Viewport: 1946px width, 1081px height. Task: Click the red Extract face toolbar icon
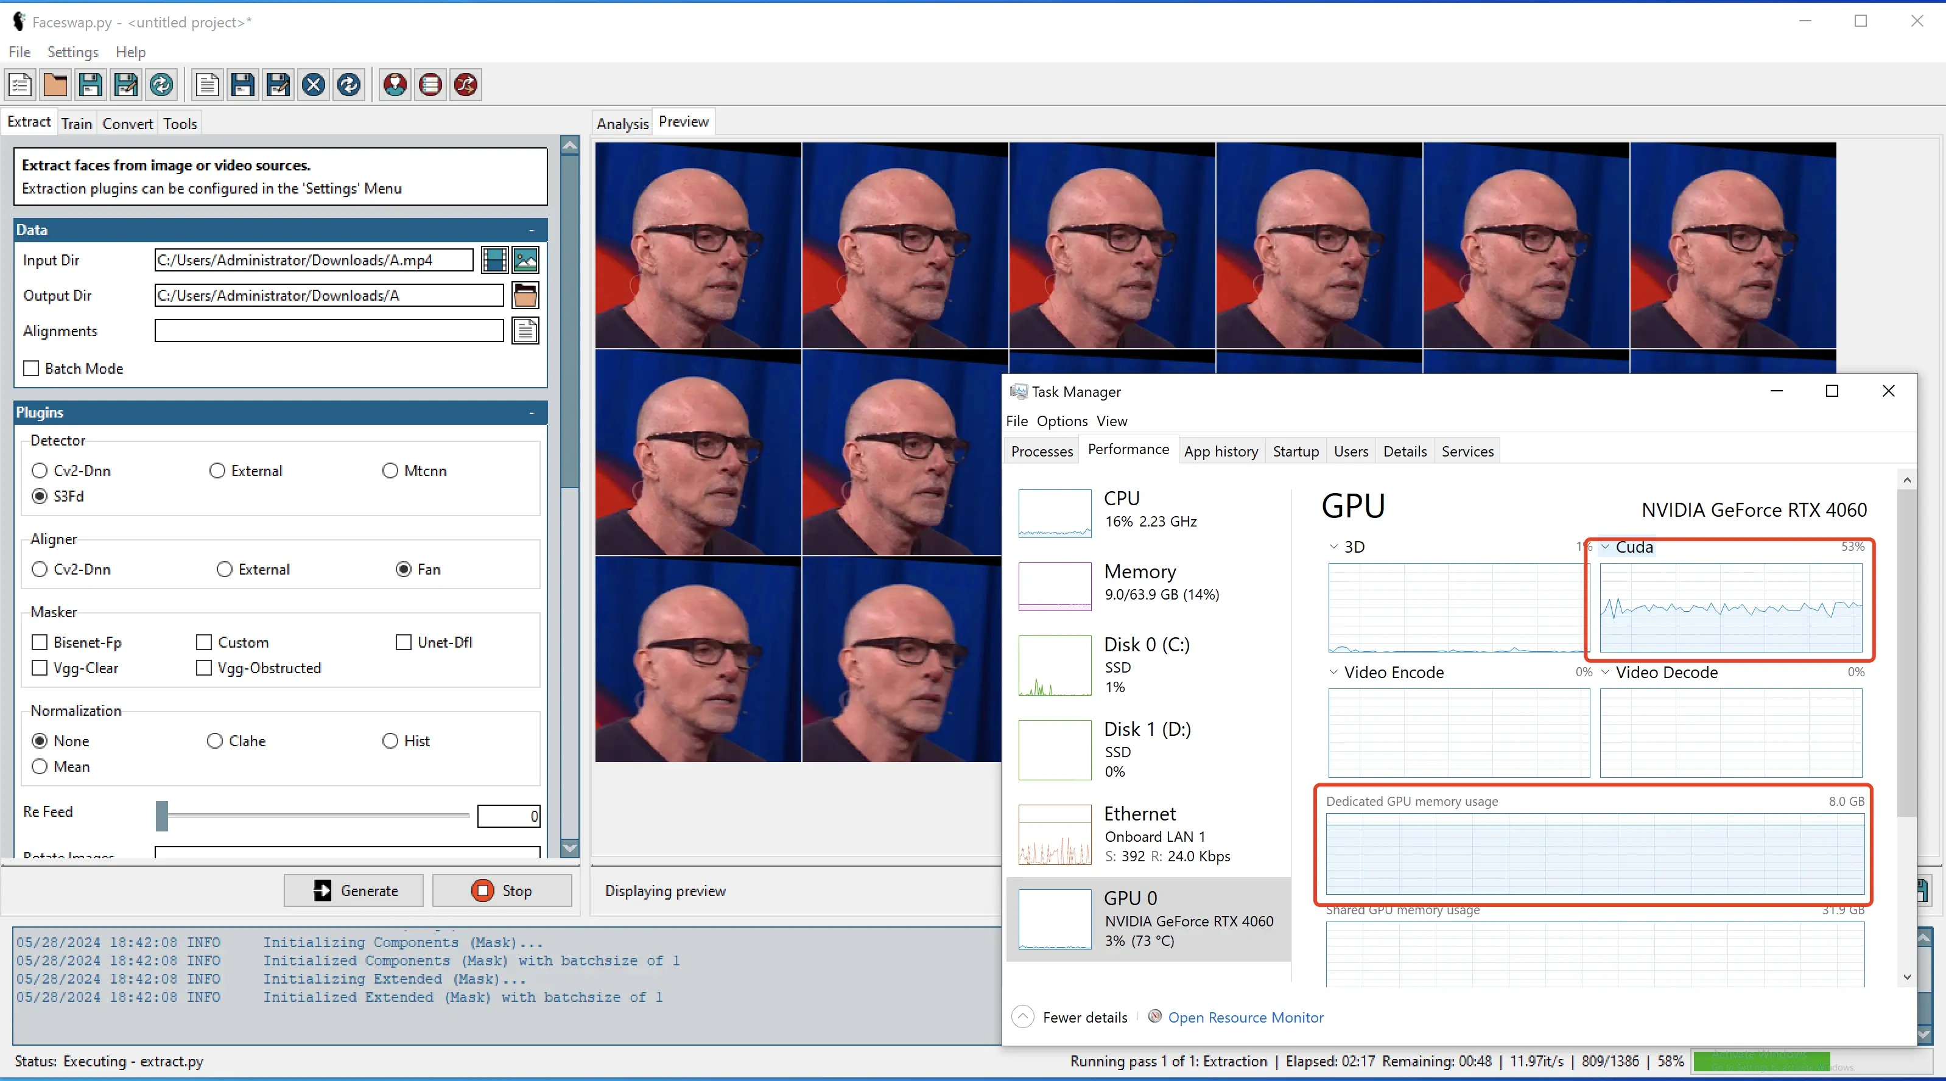[395, 85]
